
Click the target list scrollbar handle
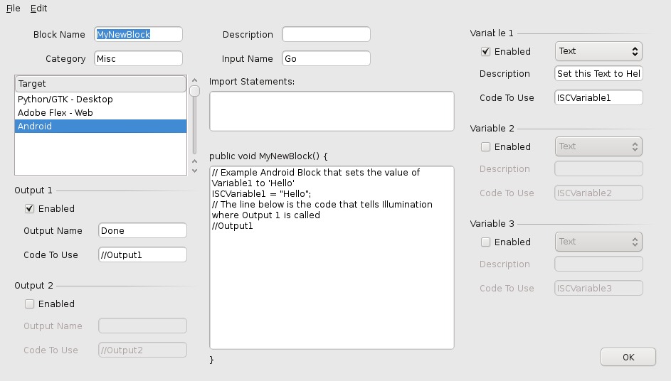(194, 90)
